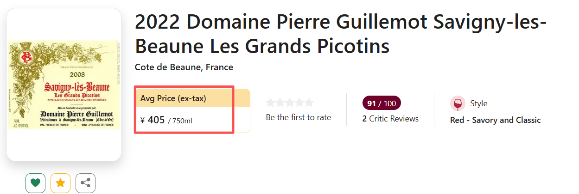This screenshot has width=579, height=194.
Task: Click the yellow star favorite icon
Action: click(x=60, y=183)
